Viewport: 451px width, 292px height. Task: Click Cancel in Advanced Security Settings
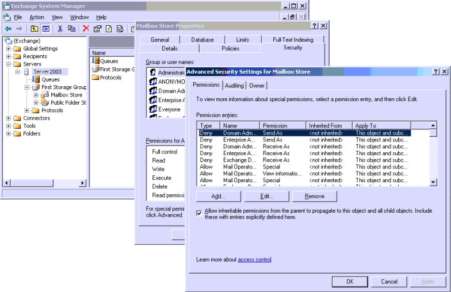389,282
